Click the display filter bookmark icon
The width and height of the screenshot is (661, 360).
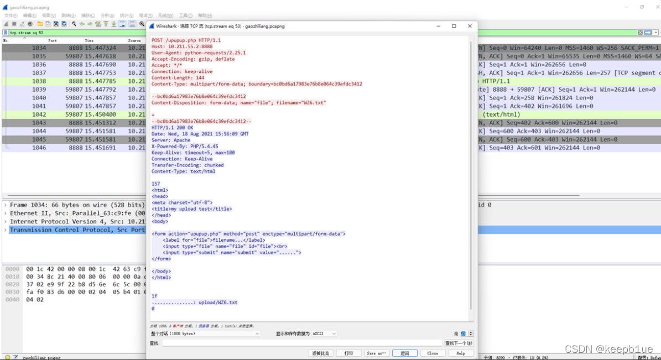6,33
